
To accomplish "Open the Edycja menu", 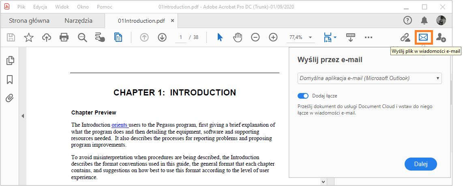I will (x=40, y=6).
